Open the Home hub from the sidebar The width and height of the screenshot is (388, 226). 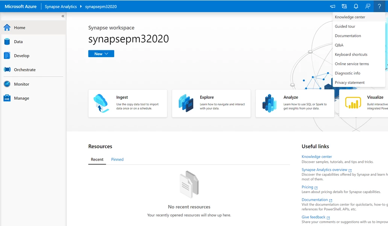(x=7, y=27)
